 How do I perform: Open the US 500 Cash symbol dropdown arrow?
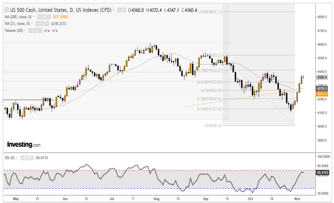click(x=114, y=10)
